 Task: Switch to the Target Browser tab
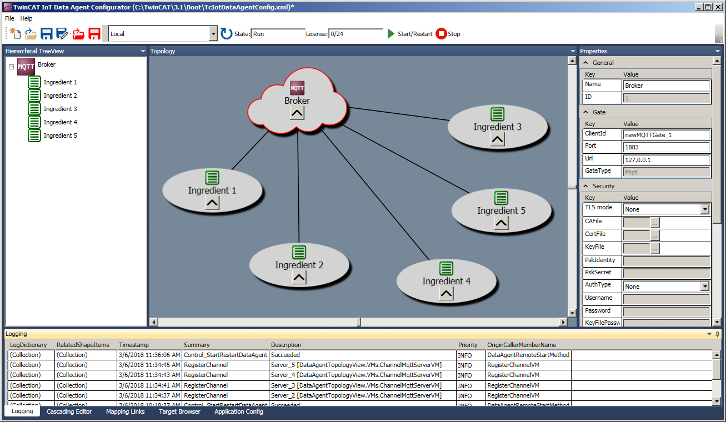[179, 412]
